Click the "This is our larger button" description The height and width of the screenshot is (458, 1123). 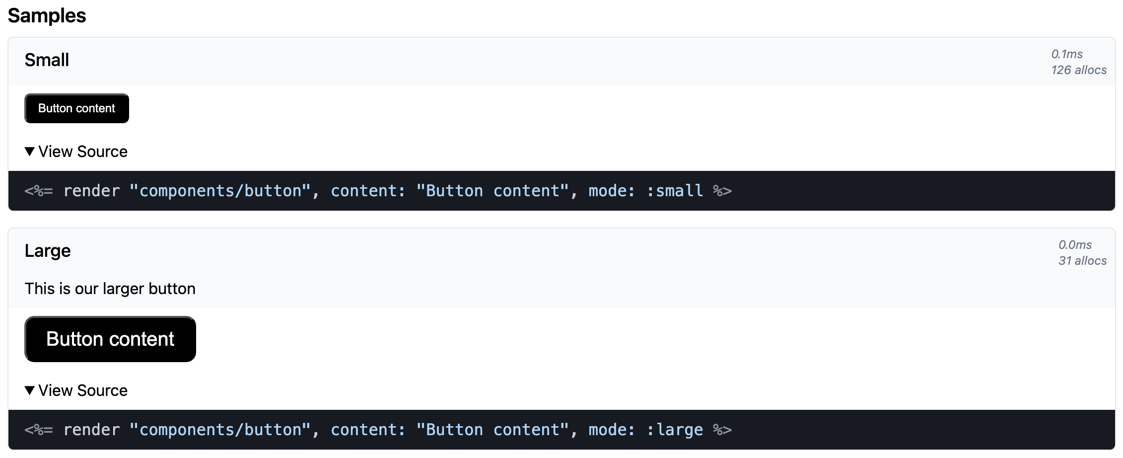pos(110,289)
